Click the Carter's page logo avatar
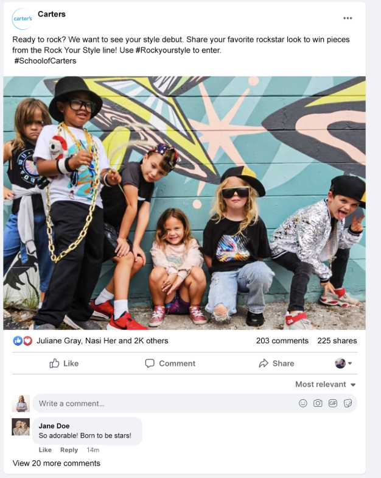The height and width of the screenshot is (478, 381). (23, 19)
